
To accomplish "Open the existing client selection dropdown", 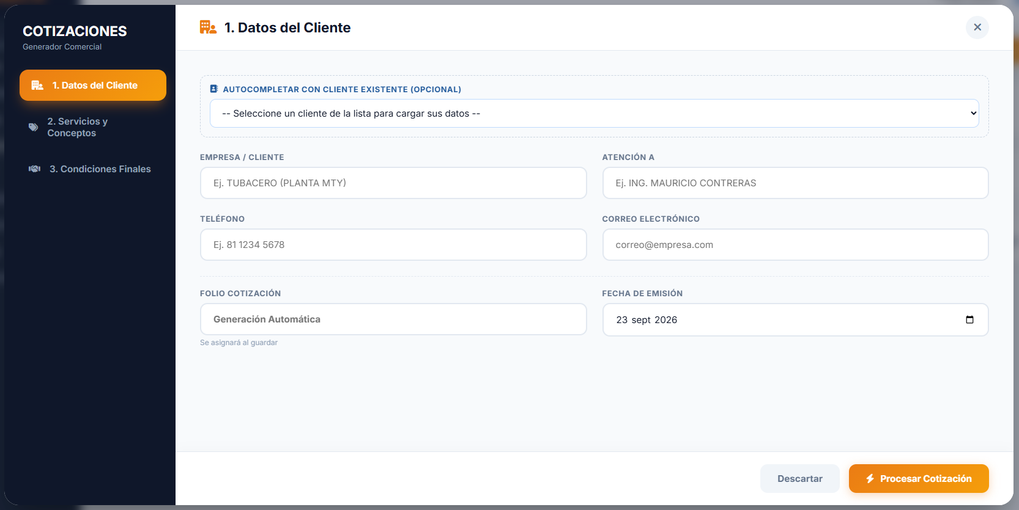I will coord(595,114).
